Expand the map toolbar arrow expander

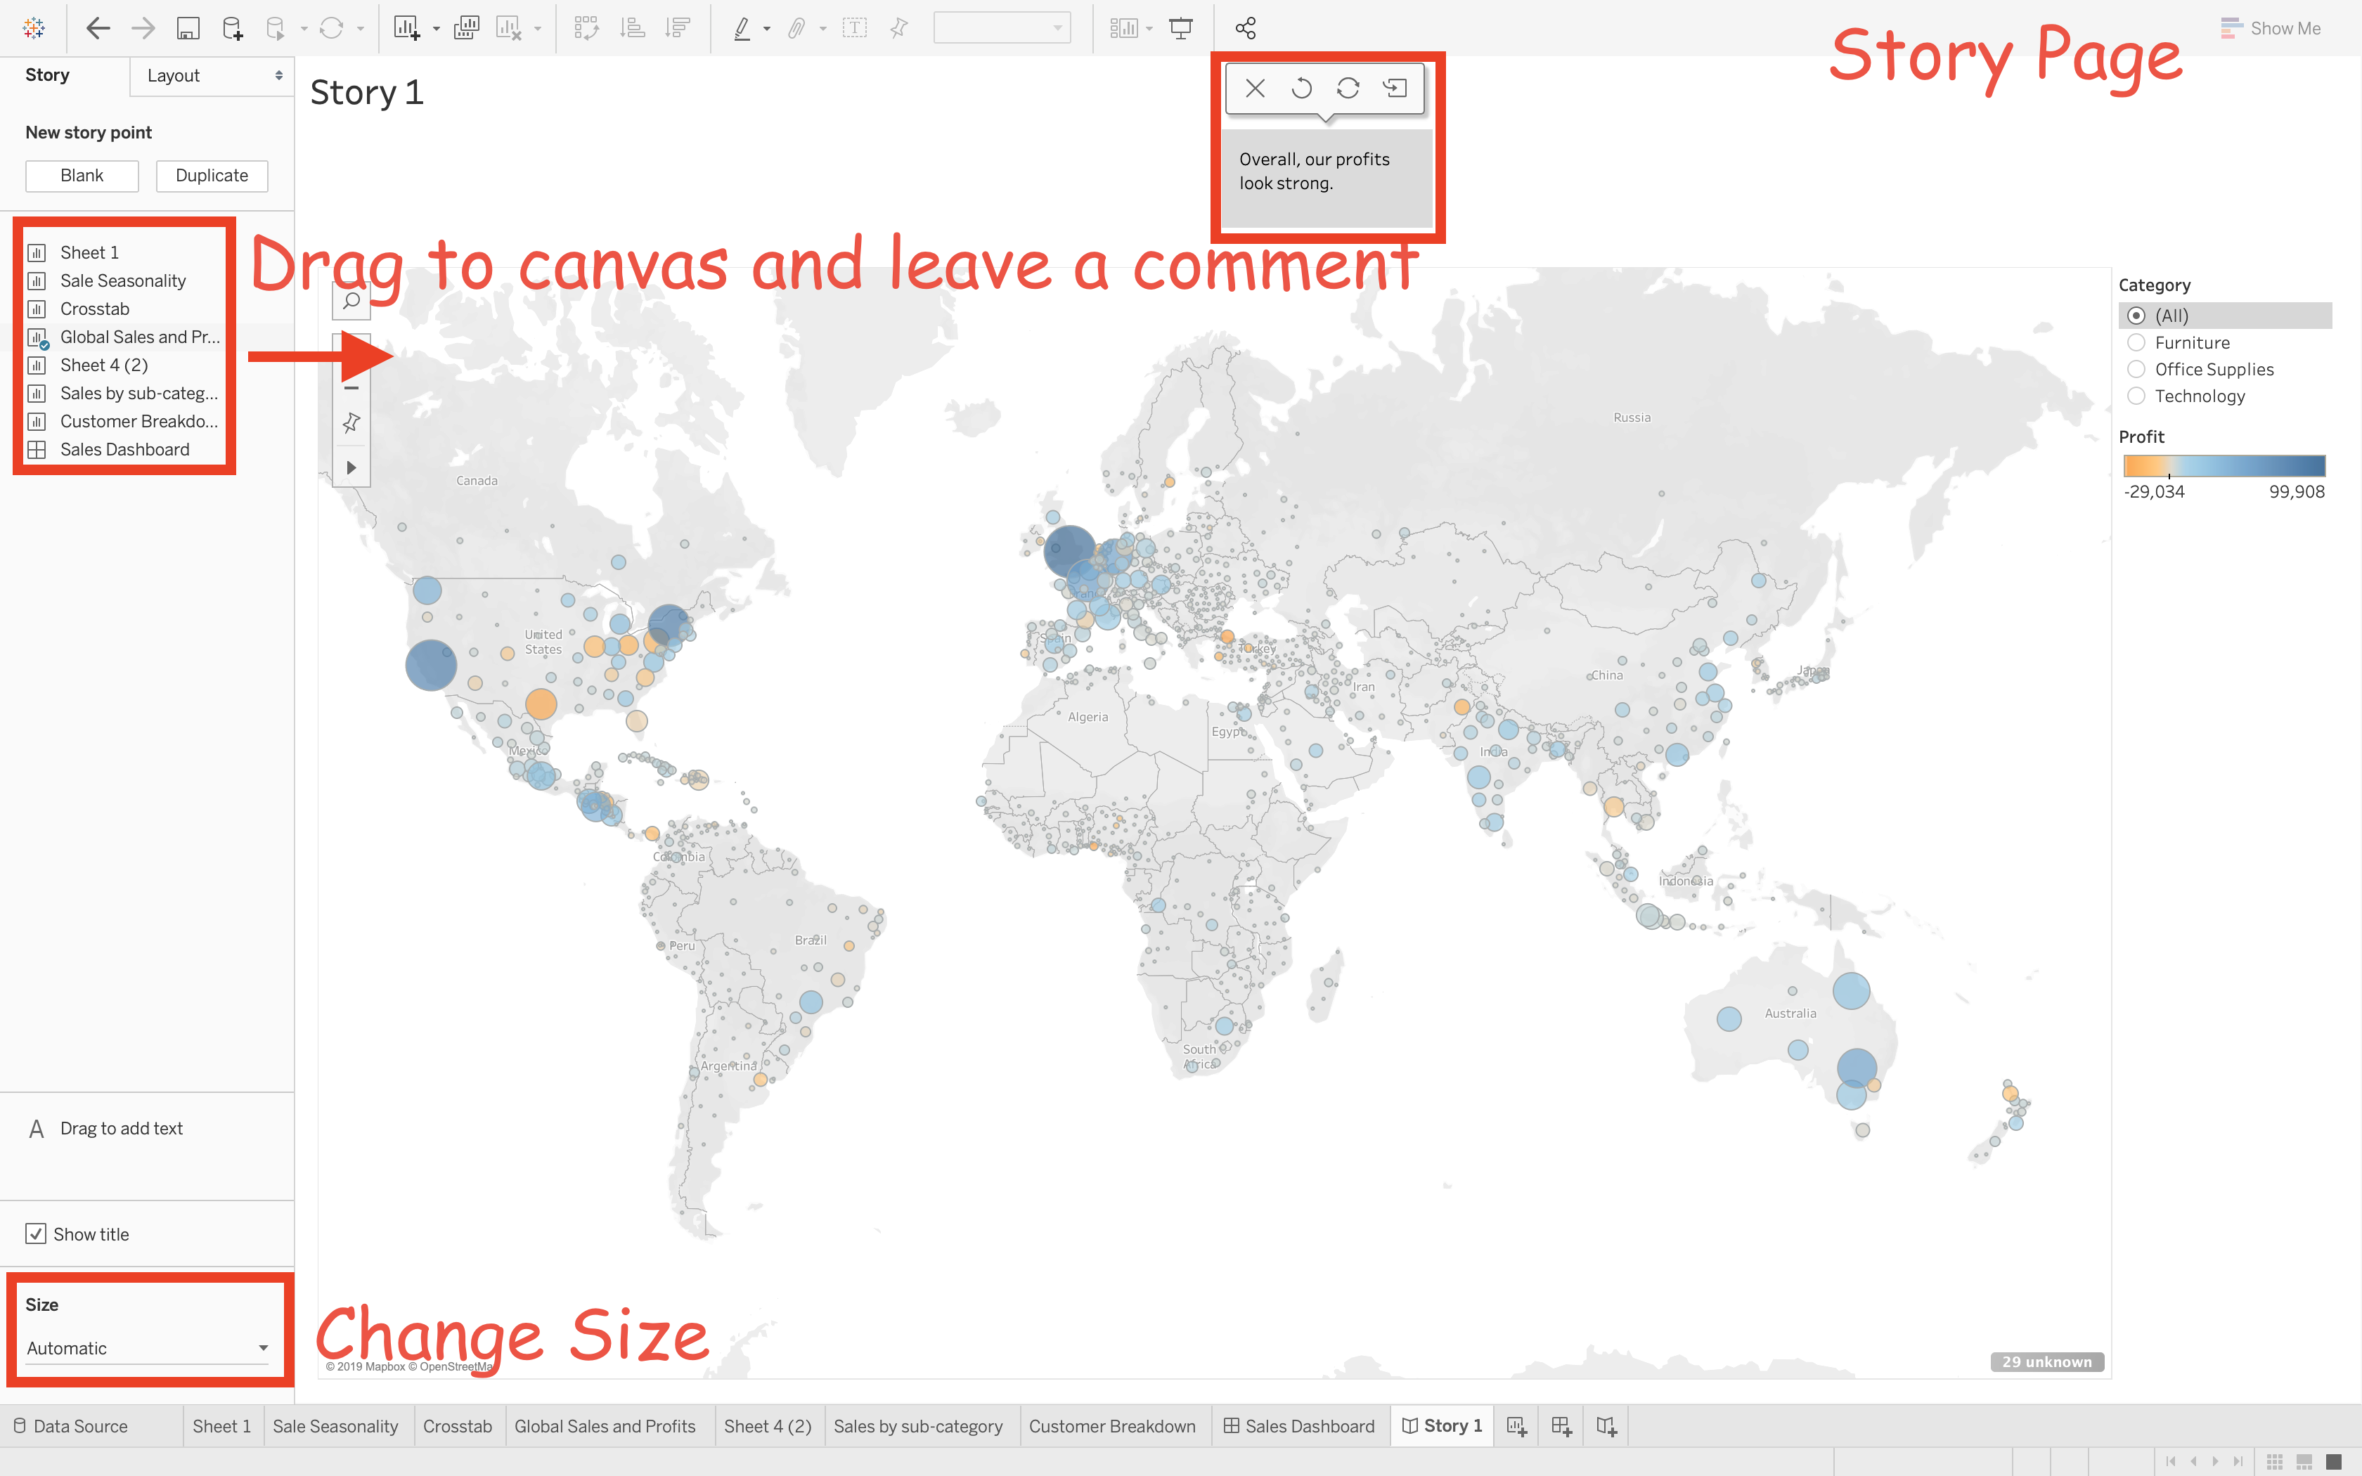point(351,467)
